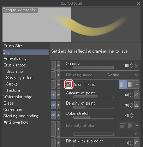The height and width of the screenshot is (147, 143).
Task: Open the Stroke subcategory
Action: (x=12, y=84)
